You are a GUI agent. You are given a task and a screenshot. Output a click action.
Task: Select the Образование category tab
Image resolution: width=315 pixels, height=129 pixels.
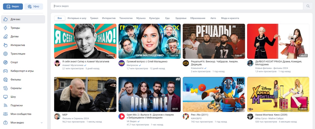pyautogui.click(x=198, y=18)
